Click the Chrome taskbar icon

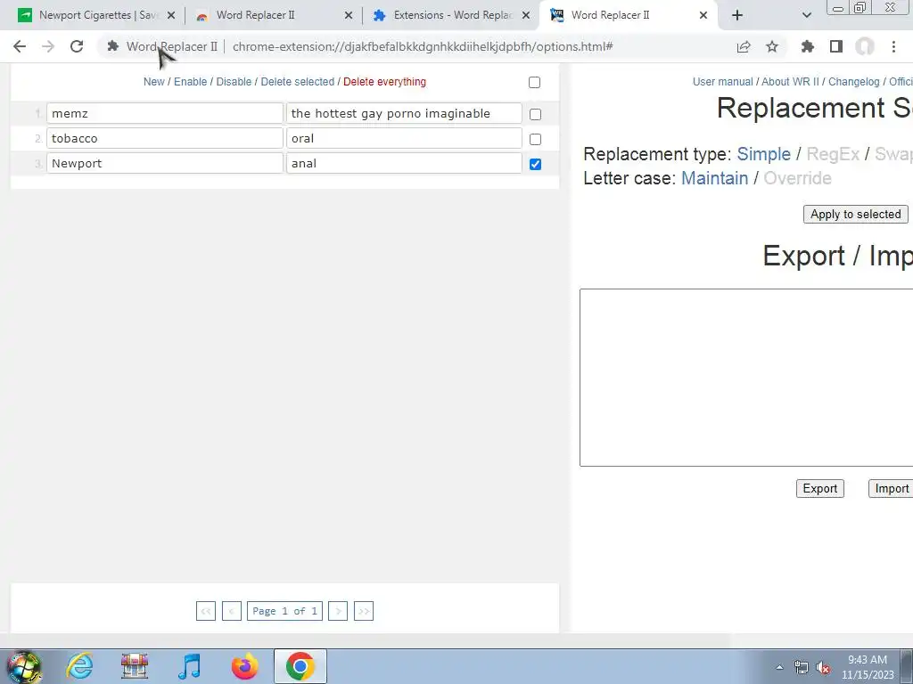coord(300,666)
